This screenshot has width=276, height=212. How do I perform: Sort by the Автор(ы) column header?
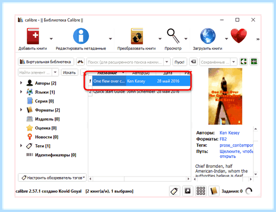pos(141,73)
